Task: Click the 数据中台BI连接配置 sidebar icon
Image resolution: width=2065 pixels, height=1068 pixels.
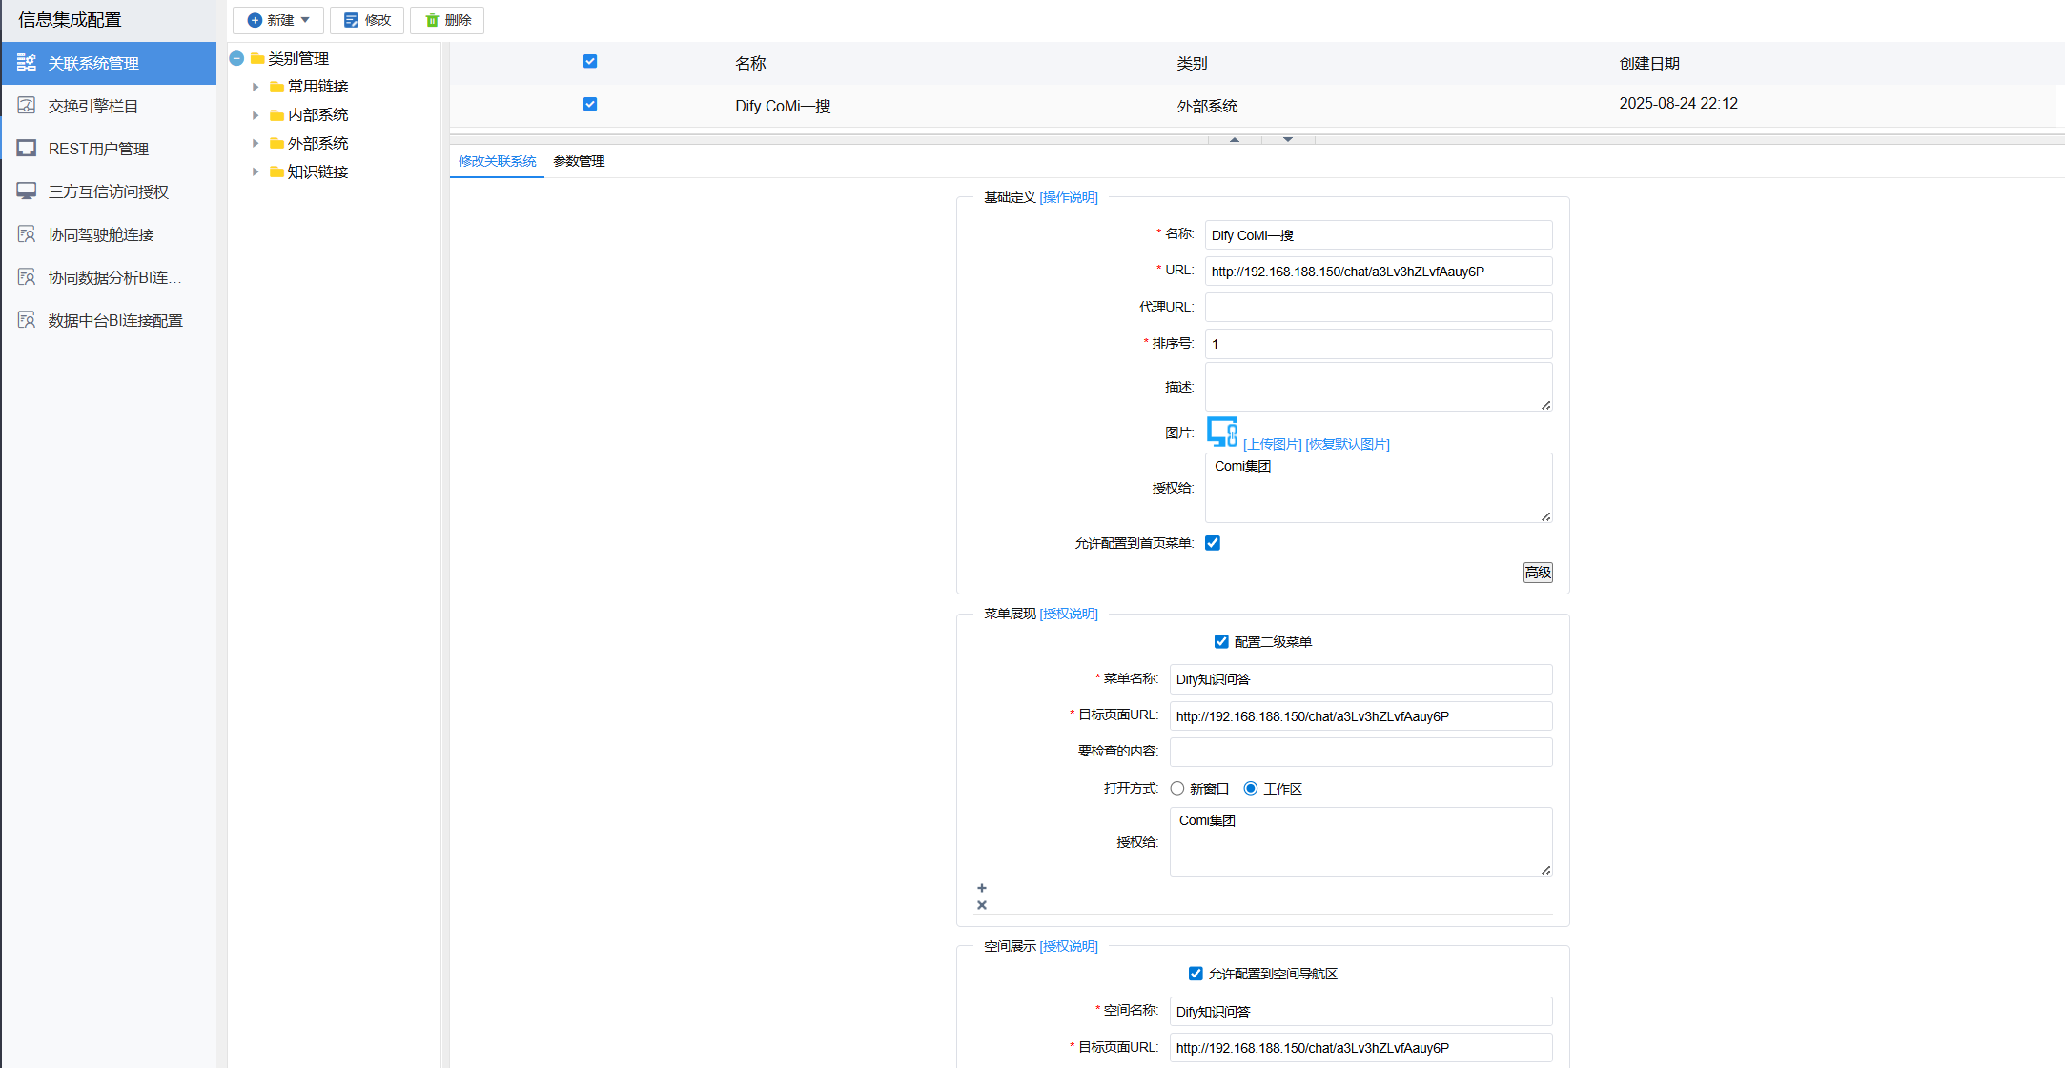Action: tap(27, 320)
